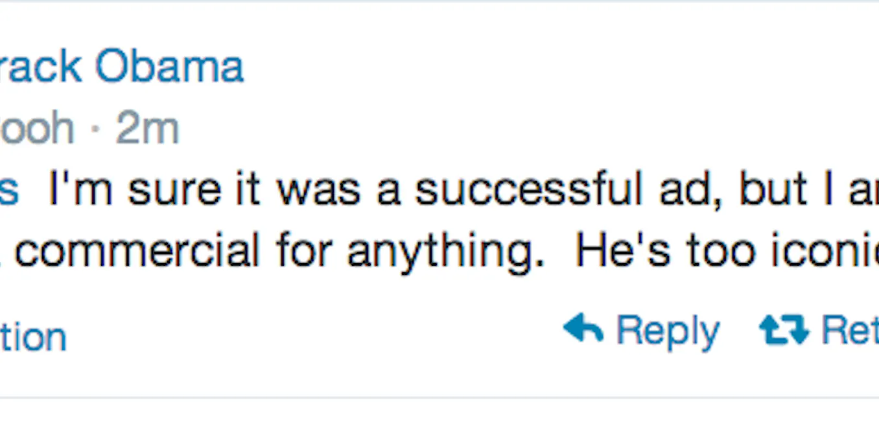Click the gray divider below the tweet
The height and width of the screenshot is (433, 879).
(x=439, y=397)
